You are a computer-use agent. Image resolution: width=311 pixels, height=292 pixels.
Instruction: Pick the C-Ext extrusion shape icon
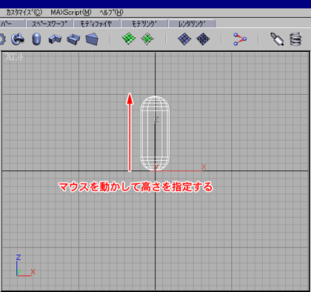coord(73,39)
